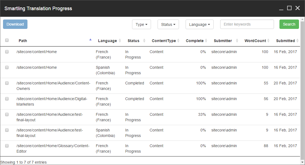
Task: Click the word count 88 cell
Action: (266, 146)
